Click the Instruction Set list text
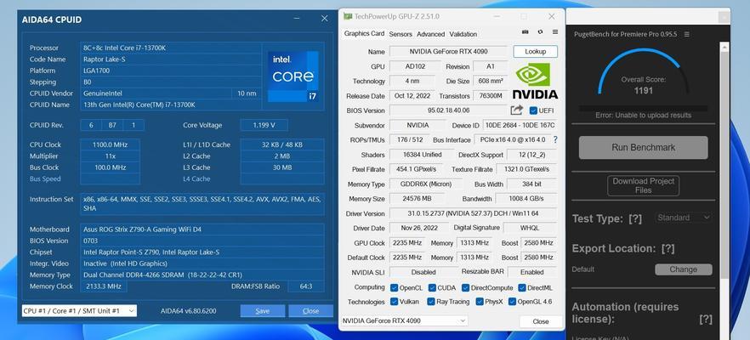 [x=202, y=204]
